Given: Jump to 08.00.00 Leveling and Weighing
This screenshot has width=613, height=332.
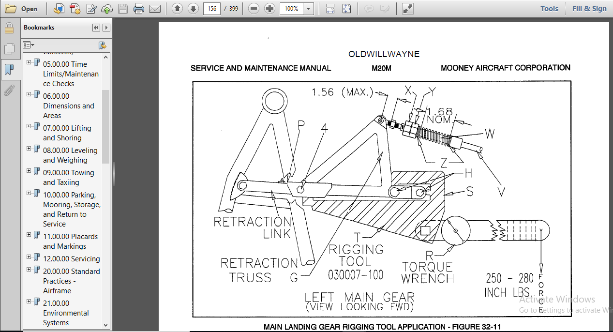Looking at the screenshot, I should pyautogui.click(x=70, y=155).
